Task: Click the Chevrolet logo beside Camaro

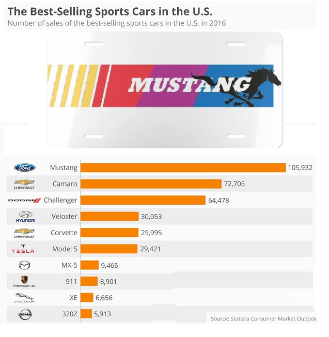Action: pyautogui.click(x=24, y=184)
